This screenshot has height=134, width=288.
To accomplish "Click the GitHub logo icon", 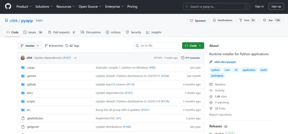I will click(8, 7).
